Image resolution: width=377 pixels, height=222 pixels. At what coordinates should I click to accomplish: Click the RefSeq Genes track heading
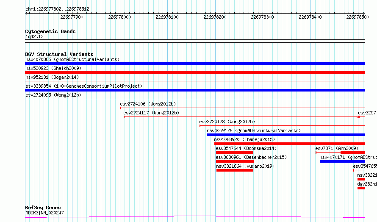click(43, 208)
